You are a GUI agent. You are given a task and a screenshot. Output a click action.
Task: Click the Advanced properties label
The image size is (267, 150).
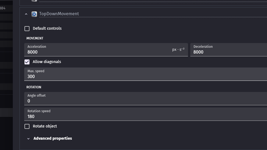(x=53, y=139)
